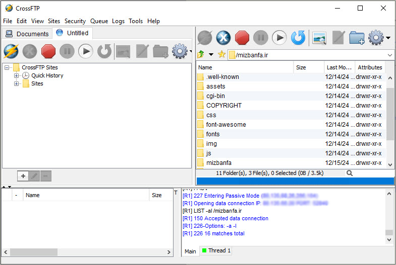The width and height of the screenshot is (396, 265).
Task: Switch to the Thread 1 log tab
Action: (x=216, y=250)
